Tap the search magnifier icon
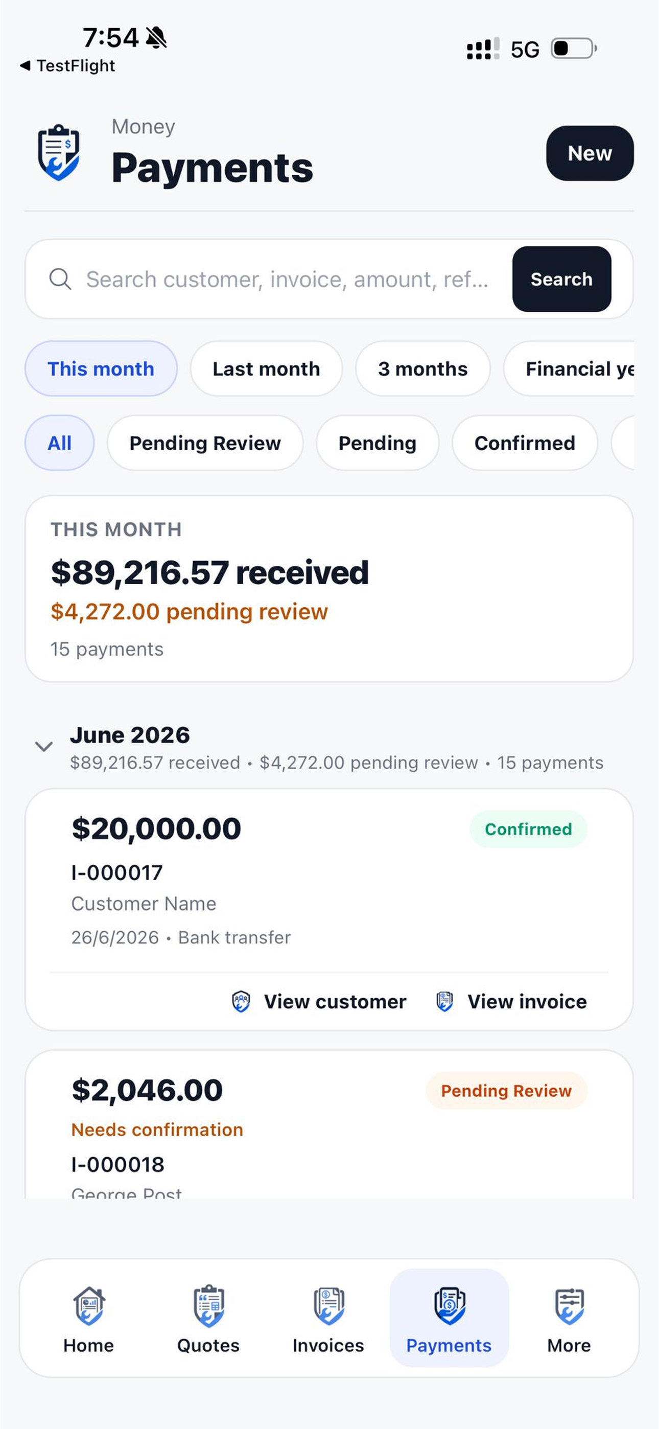 [x=60, y=279]
